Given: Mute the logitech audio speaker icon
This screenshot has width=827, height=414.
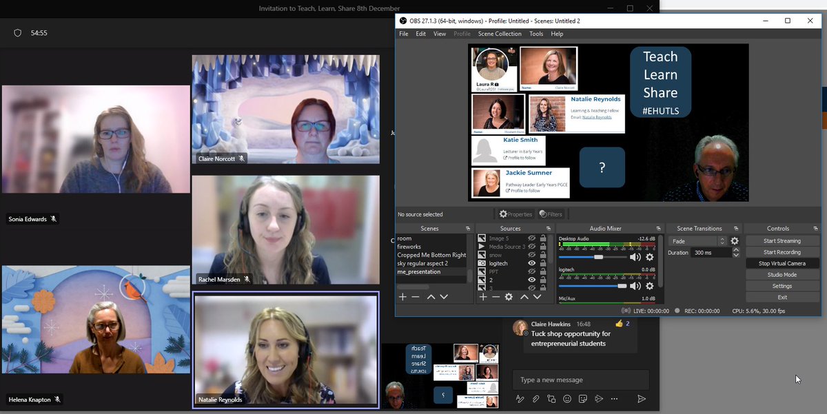Looking at the screenshot, I should [x=635, y=286].
